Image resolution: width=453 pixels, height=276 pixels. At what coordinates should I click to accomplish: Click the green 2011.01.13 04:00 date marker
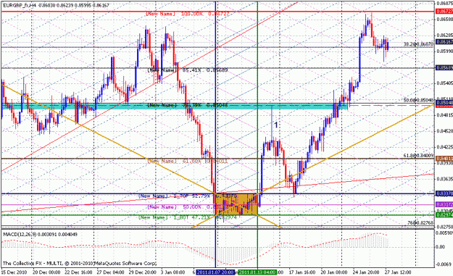(x=257, y=272)
